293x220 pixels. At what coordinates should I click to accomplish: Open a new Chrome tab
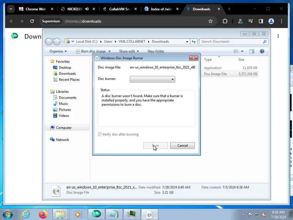(229, 9)
